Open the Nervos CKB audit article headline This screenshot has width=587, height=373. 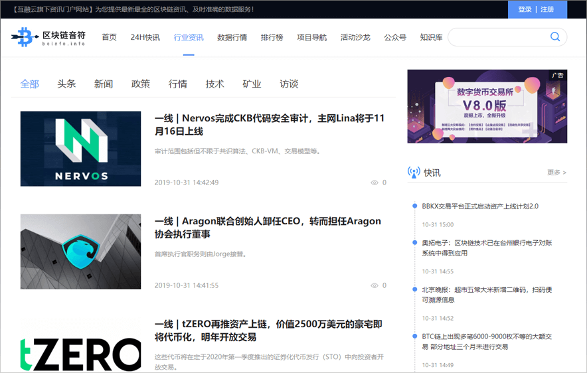coord(270,125)
